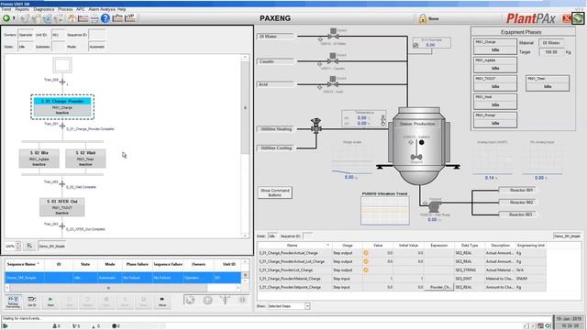Click the Set ID button icon
The width and height of the screenshot is (587, 330).
point(32,301)
